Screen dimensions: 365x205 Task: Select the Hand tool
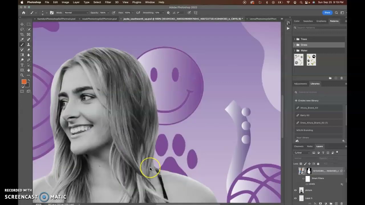tap(29, 70)
